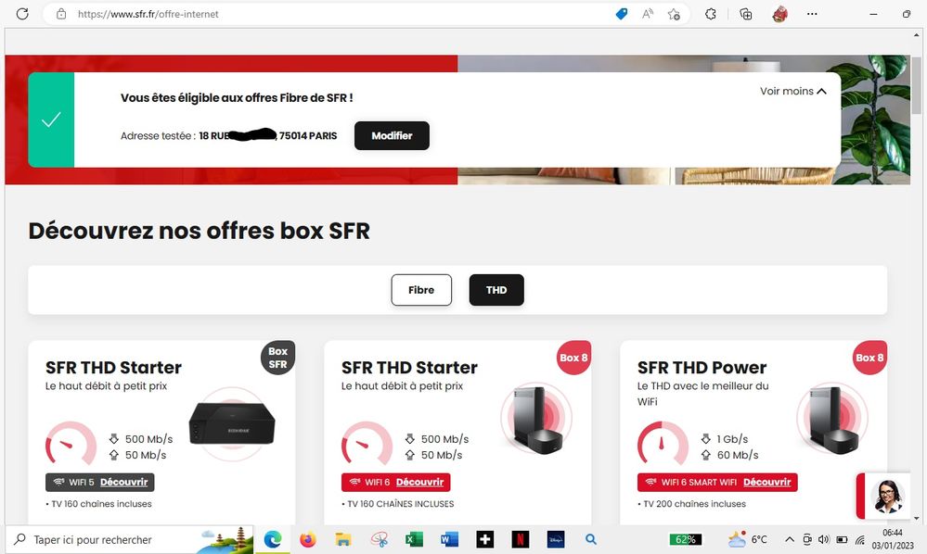Collapse the panel with Voir moins
This screenshot has width=927, height=554.
point(792,91)
